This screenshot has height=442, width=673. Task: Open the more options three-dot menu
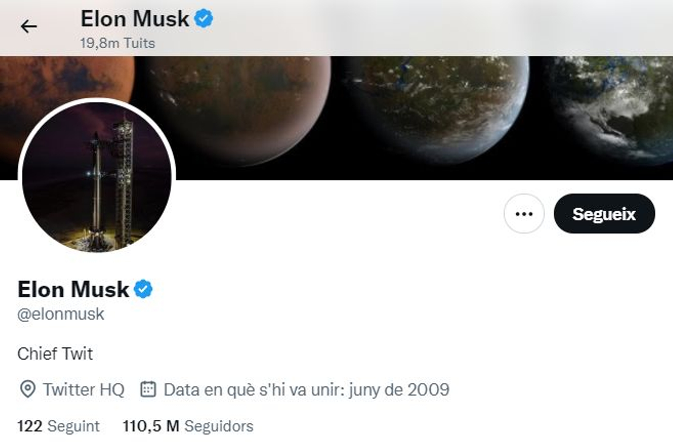click(524, 214)
